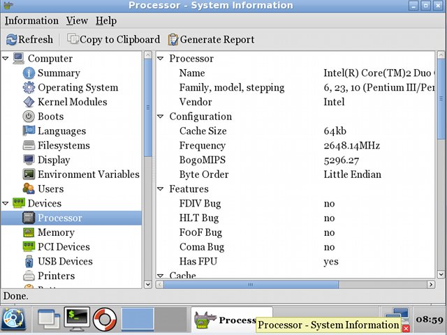Collapse the Computer tree category
Screen dimensions: 447x335
pos(6,59)
